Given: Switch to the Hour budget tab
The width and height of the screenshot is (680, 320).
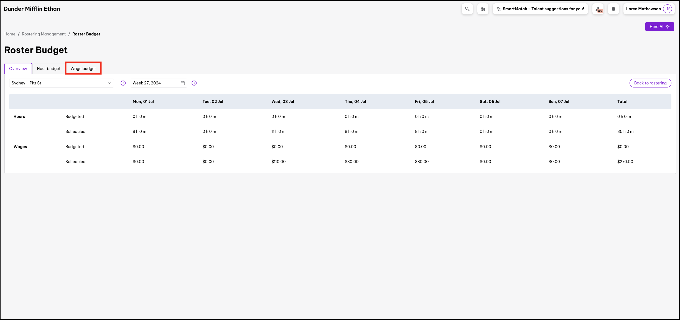Looking at the screenshot, I should [49, 69].
